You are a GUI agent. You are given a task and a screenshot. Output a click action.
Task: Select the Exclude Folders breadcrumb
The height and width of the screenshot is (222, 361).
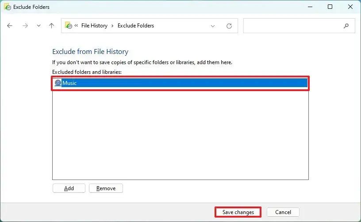pos(135,26)
